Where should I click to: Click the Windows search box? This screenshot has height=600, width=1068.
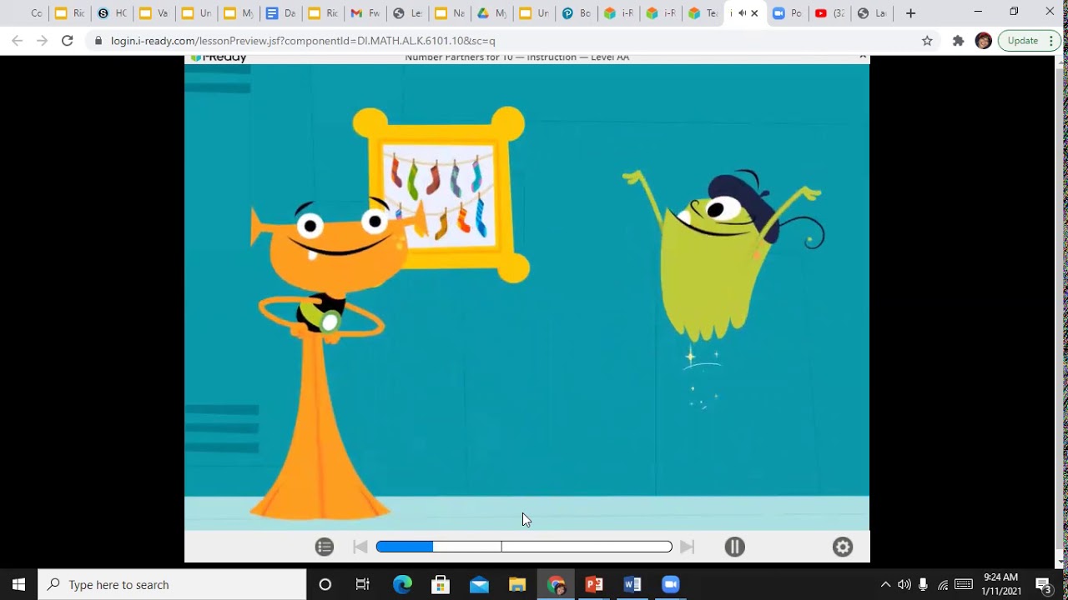tap(173, 584)
